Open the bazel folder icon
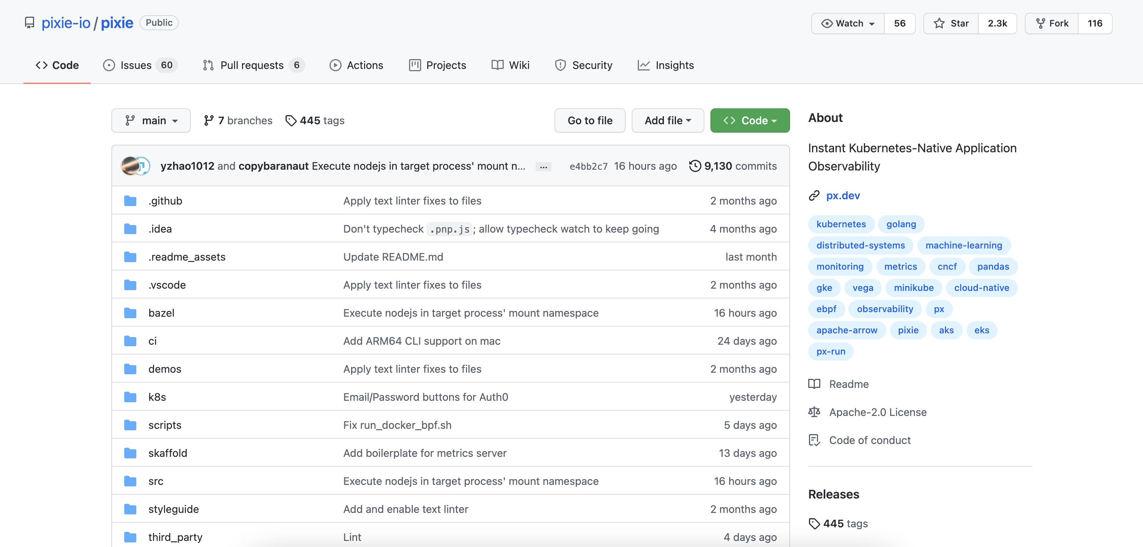This screenshot has width=1143, height=547. (130, 313)
